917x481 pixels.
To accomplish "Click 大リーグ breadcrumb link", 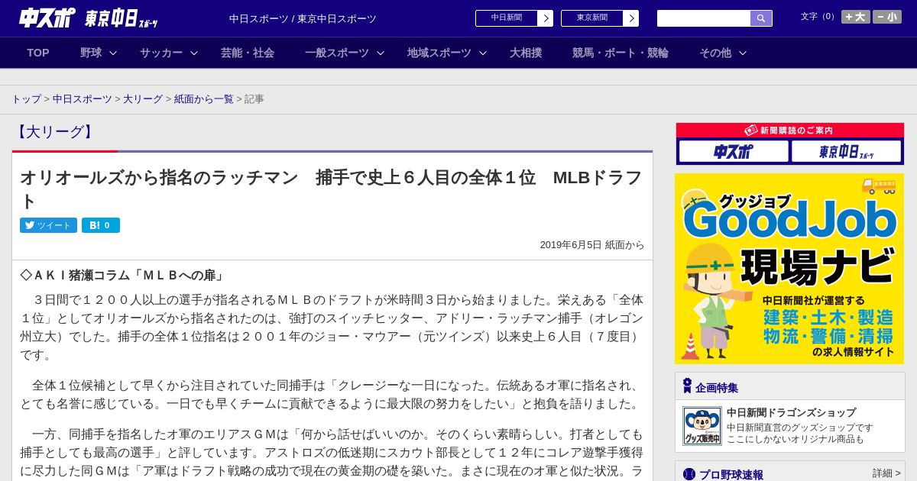I will click(143, 99).
